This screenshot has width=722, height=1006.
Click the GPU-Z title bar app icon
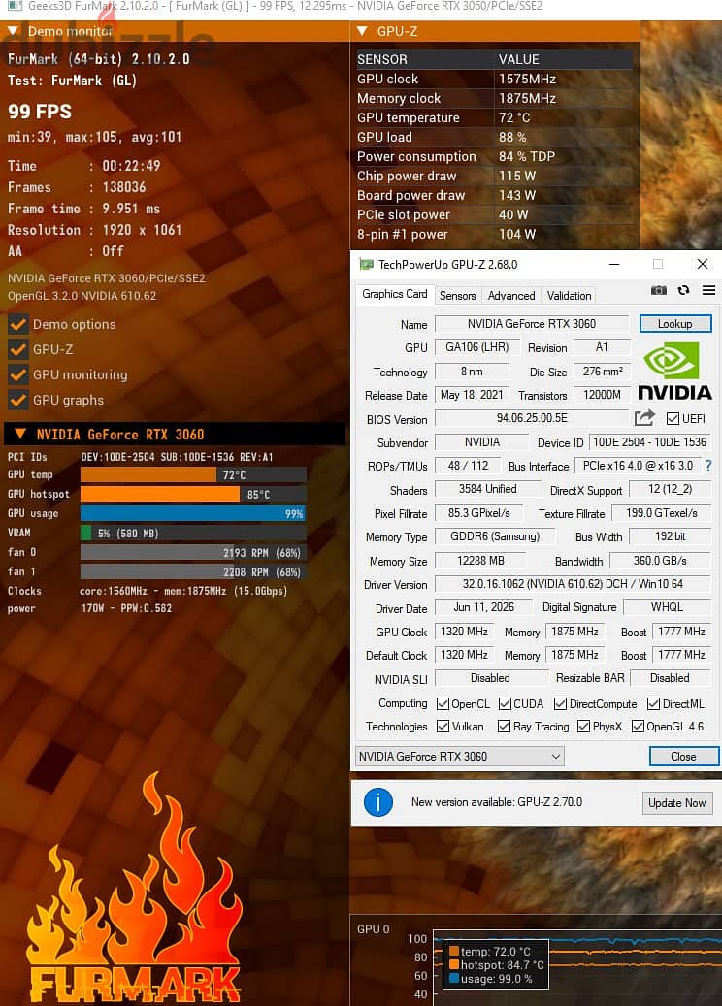click(x=367, y=264)
